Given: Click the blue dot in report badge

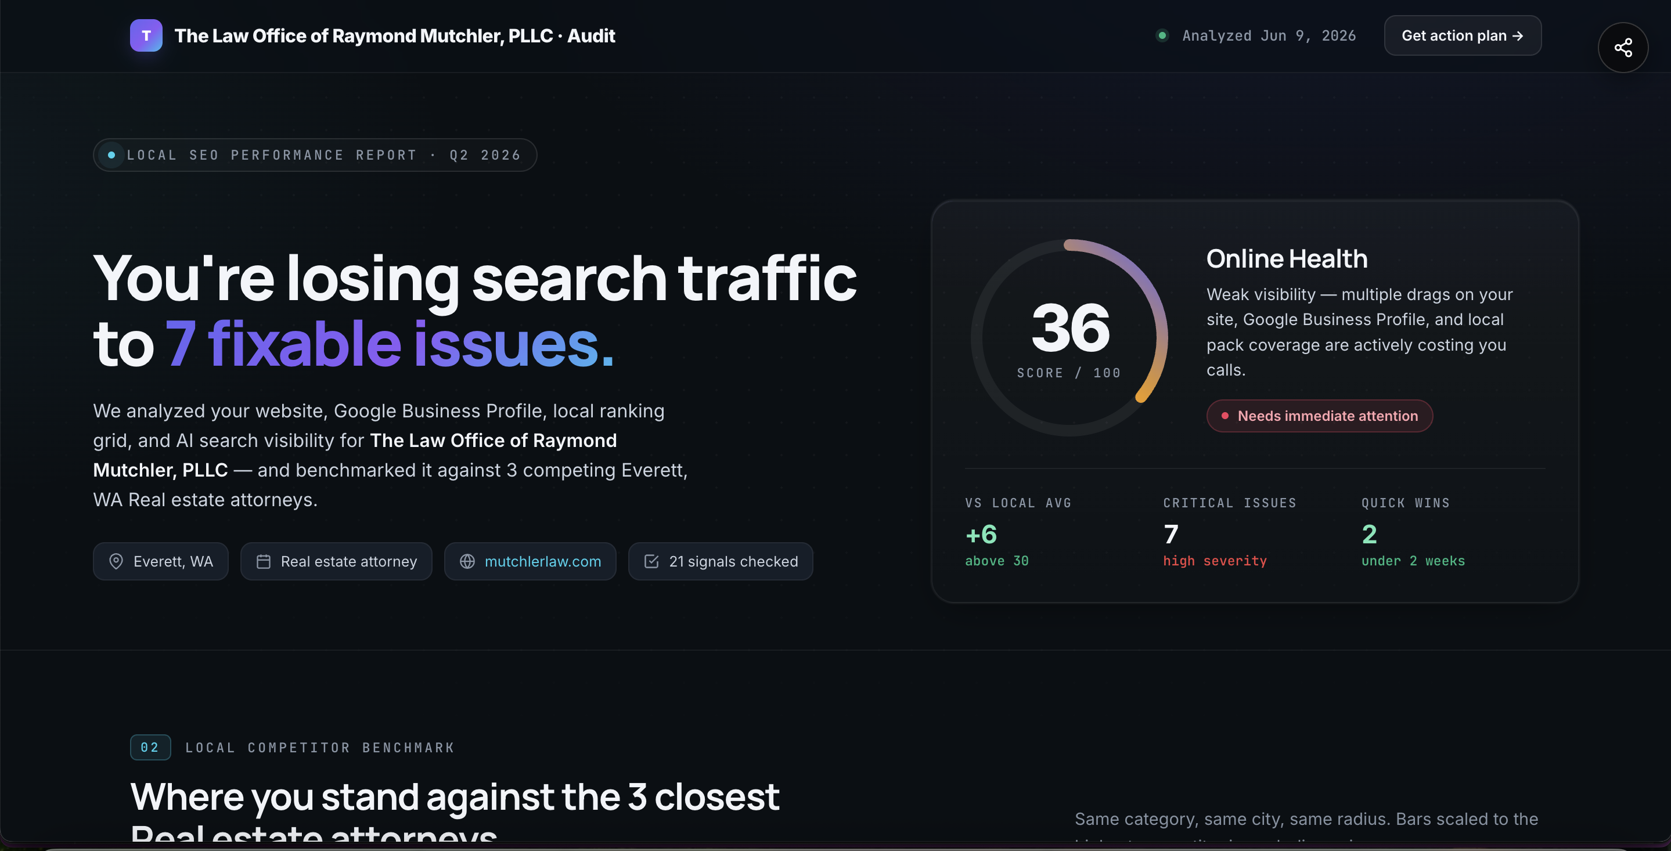Looking at the screenshot, I should point(111,155).
